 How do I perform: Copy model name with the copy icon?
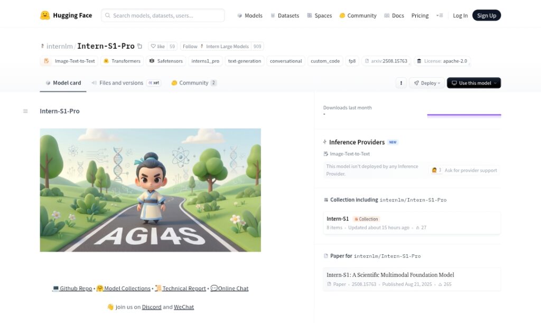[139, 47]
